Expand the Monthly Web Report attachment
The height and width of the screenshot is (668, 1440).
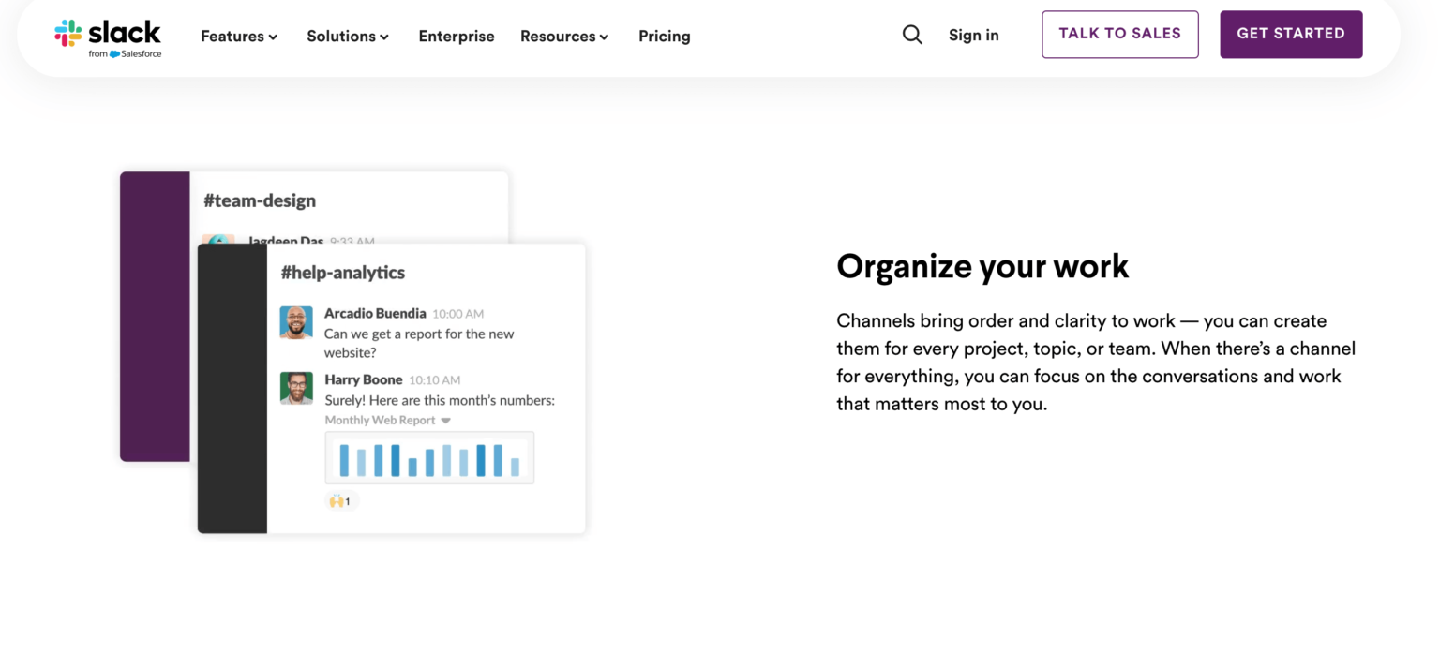tap(447, 420)
